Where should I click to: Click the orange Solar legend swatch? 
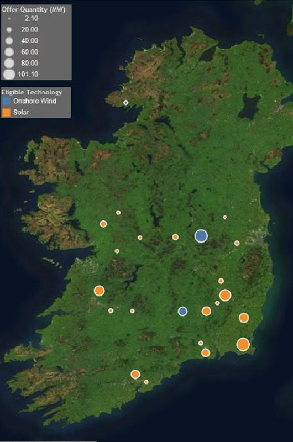(x=6, y=112)
